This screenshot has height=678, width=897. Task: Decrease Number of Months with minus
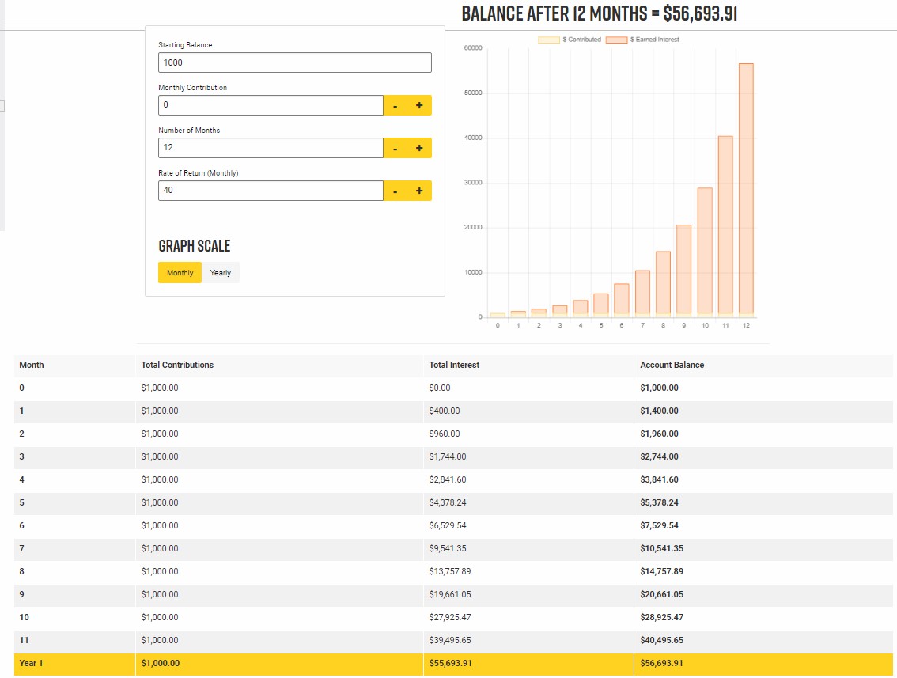click(x=396, y=148)
